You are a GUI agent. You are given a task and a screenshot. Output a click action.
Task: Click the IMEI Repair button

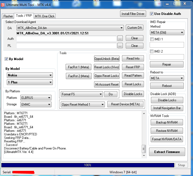(167, 64)
